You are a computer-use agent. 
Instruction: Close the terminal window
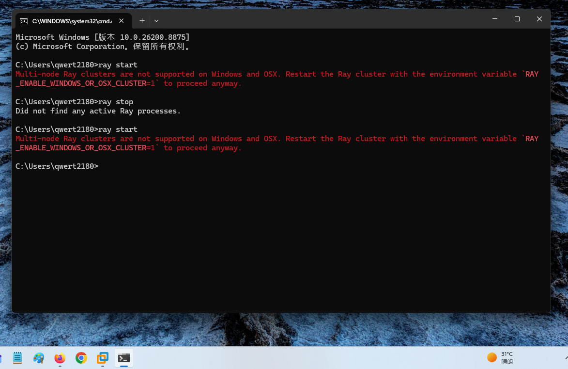(539, 19)
